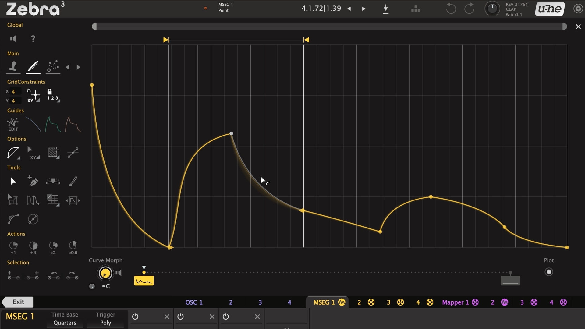Select the wave shape tool
This screenshot has width=585, height=329.
[33, 200]
